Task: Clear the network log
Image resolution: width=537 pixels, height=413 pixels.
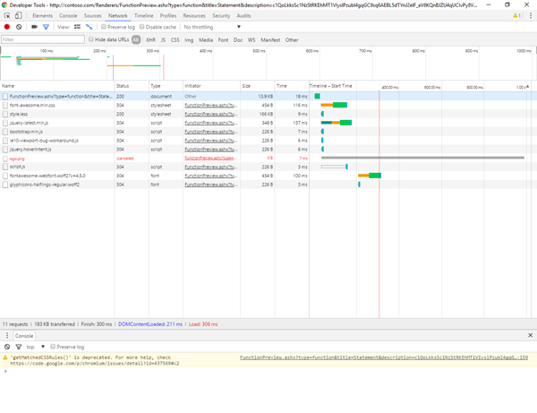Action: (x=19, y=27)
